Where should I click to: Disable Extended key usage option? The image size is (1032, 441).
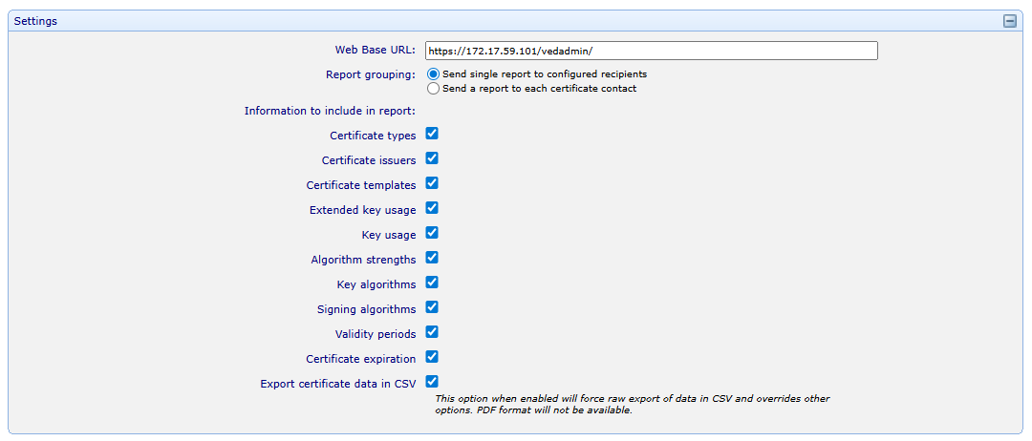432,209
